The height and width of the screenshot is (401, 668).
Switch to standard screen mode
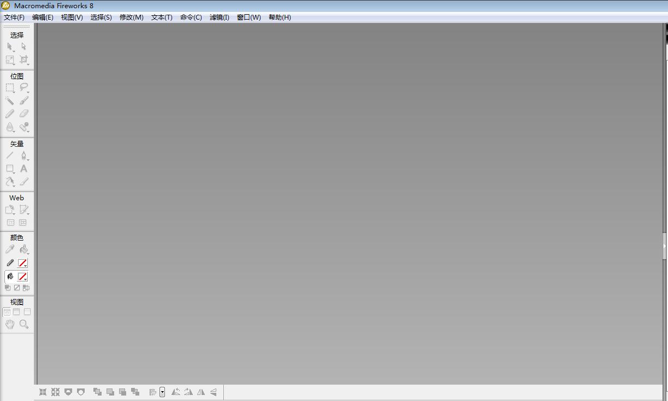[x=7, y=312]
